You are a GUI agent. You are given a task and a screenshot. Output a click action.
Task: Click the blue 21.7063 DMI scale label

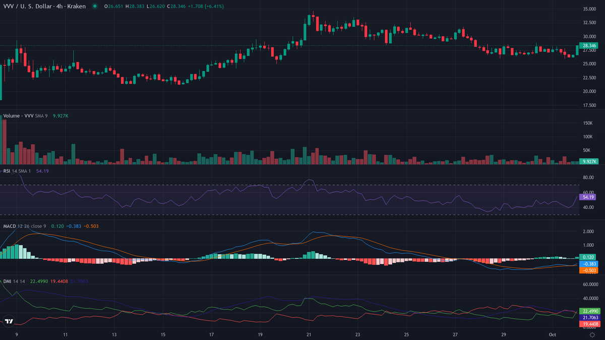[589, 318]
